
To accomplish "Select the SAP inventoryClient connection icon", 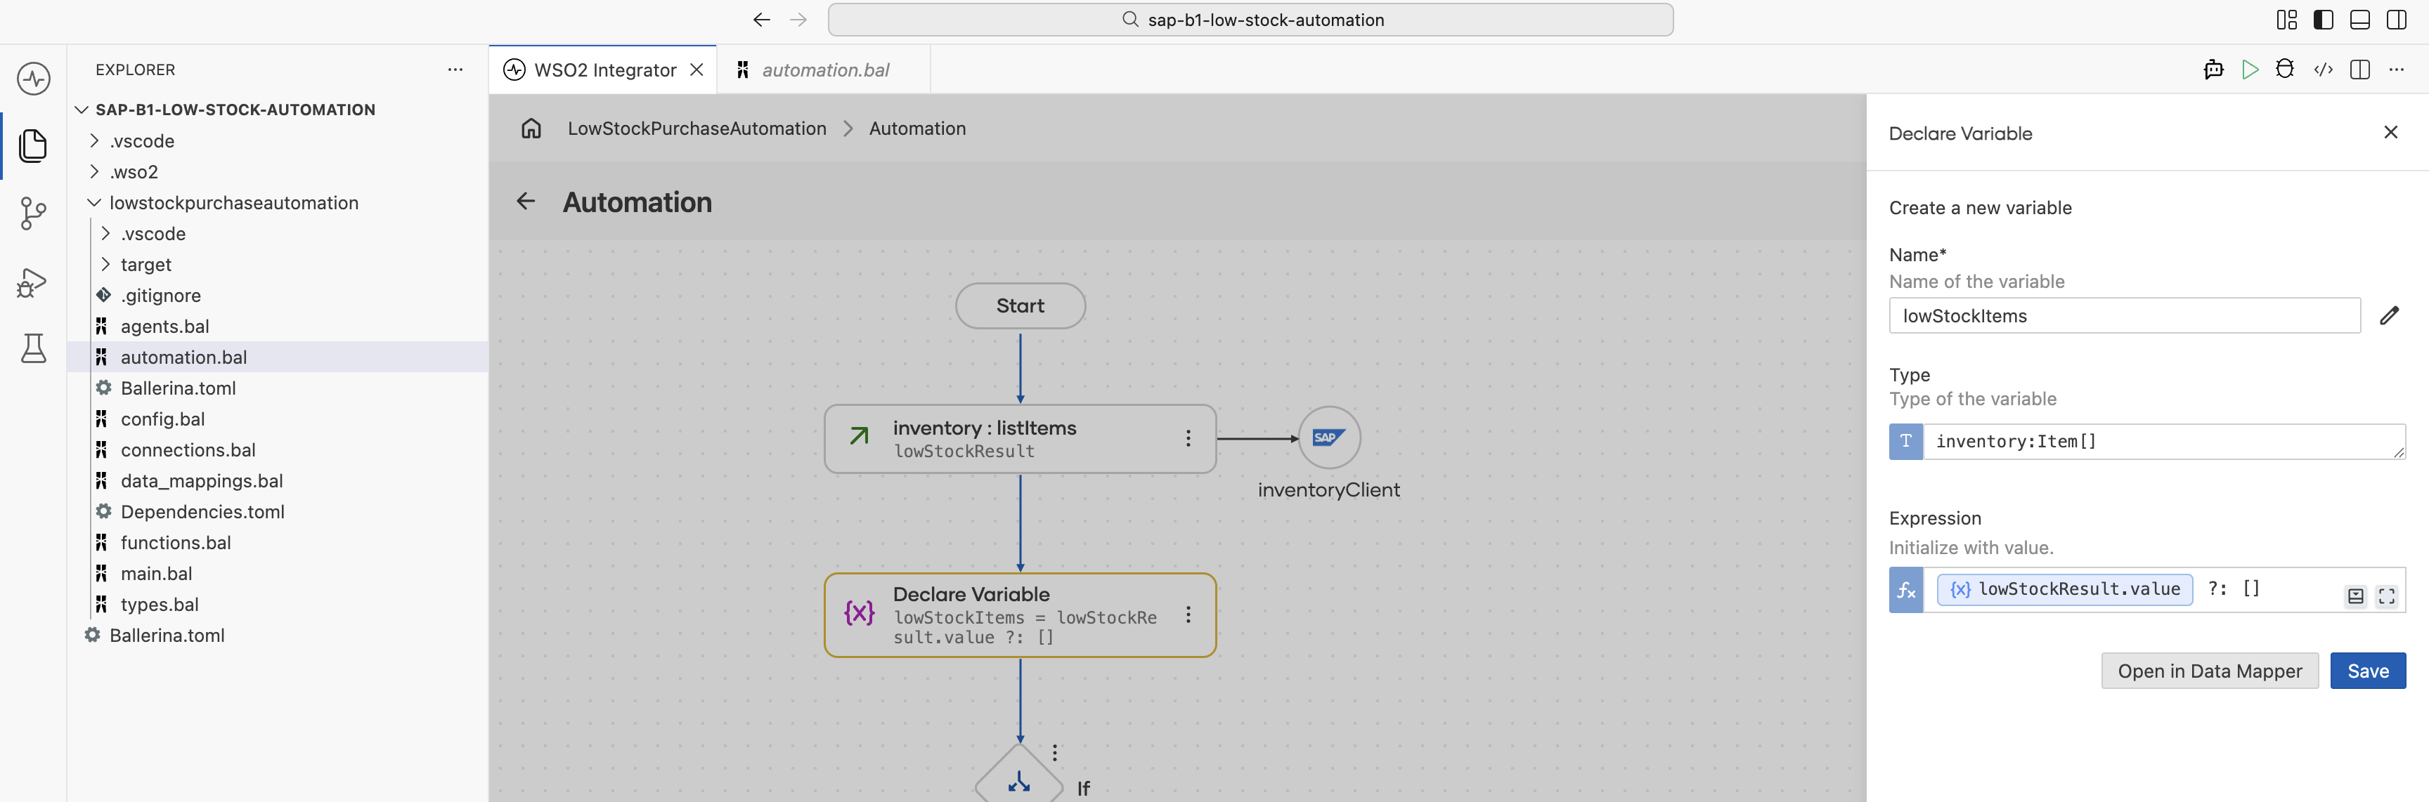I will [x=1330, y=438].
